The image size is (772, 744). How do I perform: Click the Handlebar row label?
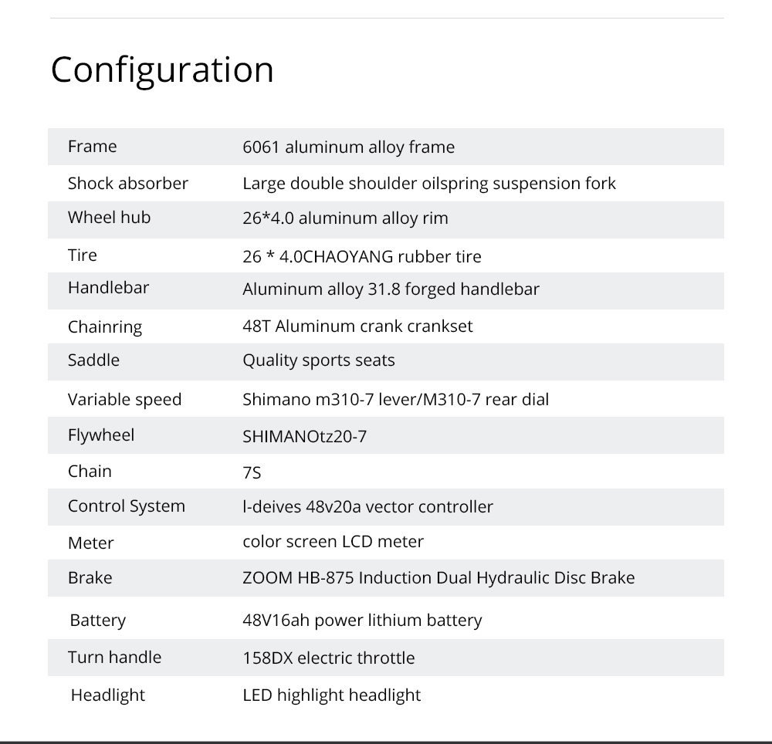point(108,287)
